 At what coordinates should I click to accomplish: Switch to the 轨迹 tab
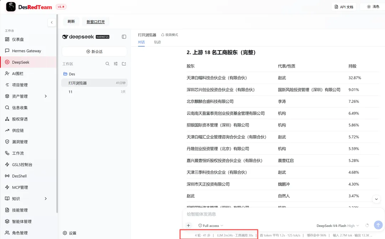point(158,42)
